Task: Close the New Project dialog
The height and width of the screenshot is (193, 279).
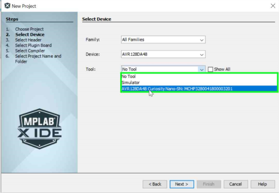Action: coord(273,6)
